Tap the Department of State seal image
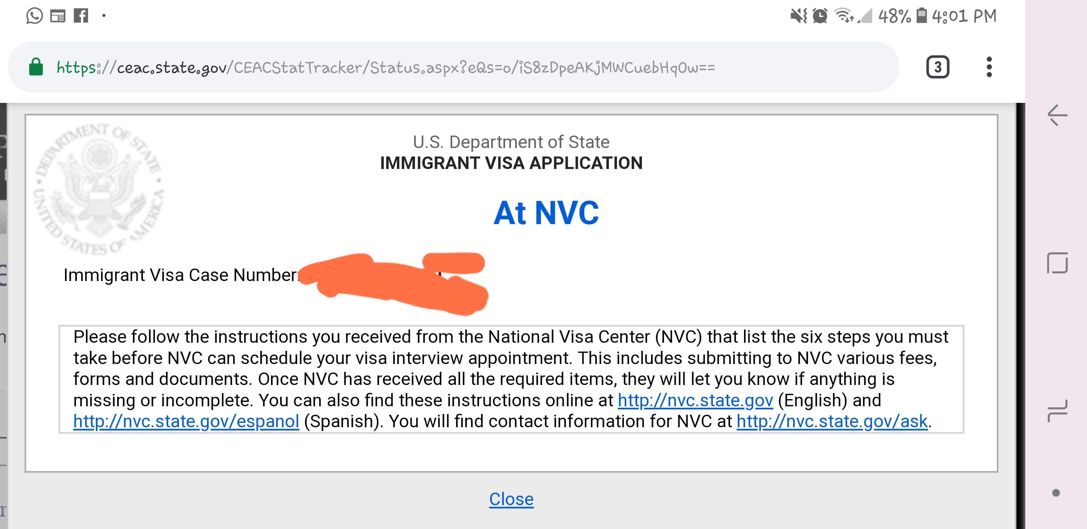This screenshot has width=1087, height=529. click(99, 189)
